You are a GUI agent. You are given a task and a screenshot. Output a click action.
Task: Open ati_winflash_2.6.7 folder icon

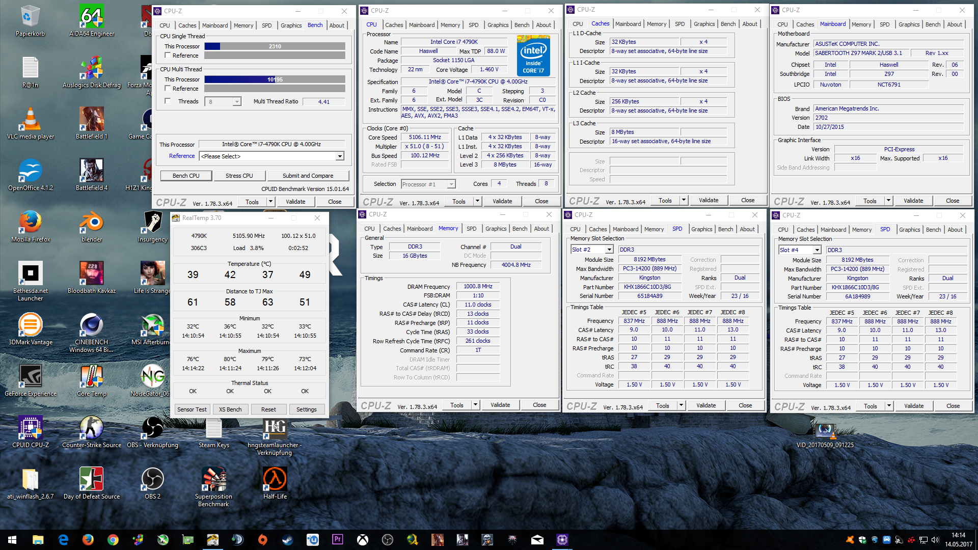(30, 484)
